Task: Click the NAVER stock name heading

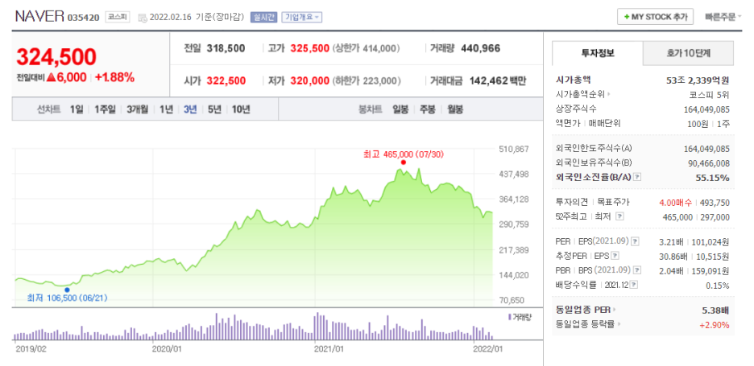Action: [x=39, y=16]
